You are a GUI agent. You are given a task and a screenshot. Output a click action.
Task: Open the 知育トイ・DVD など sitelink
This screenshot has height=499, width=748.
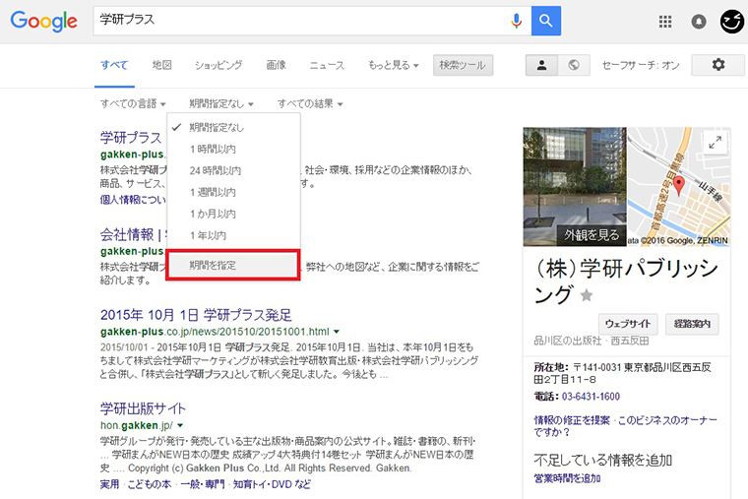[x=272, y=484]
